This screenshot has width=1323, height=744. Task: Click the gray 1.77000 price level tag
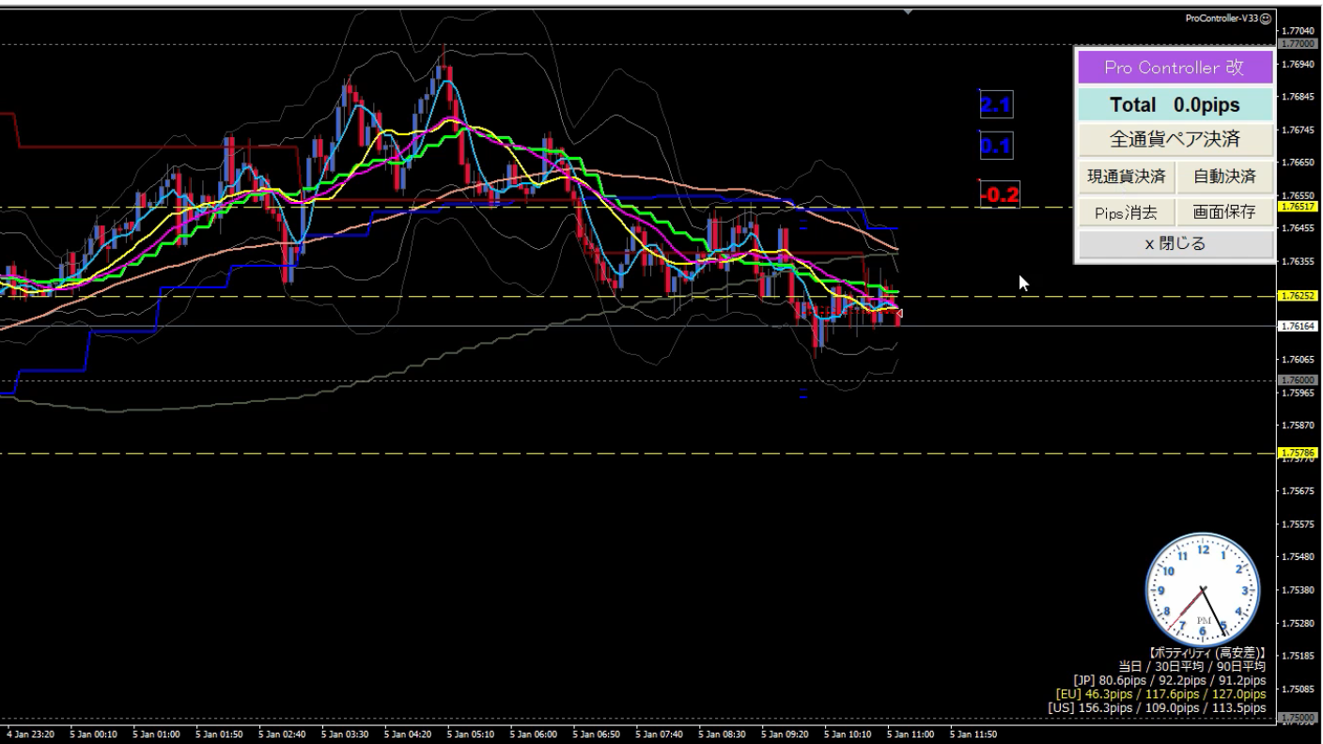[1299, 44]
